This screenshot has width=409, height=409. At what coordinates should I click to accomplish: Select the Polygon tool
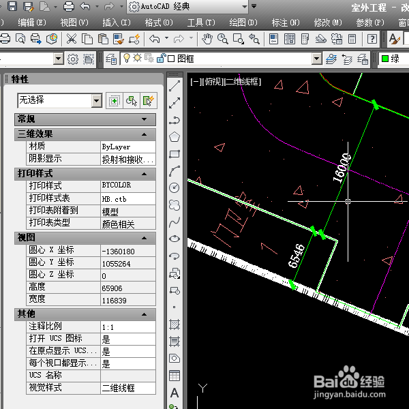(x=175, y=137)
